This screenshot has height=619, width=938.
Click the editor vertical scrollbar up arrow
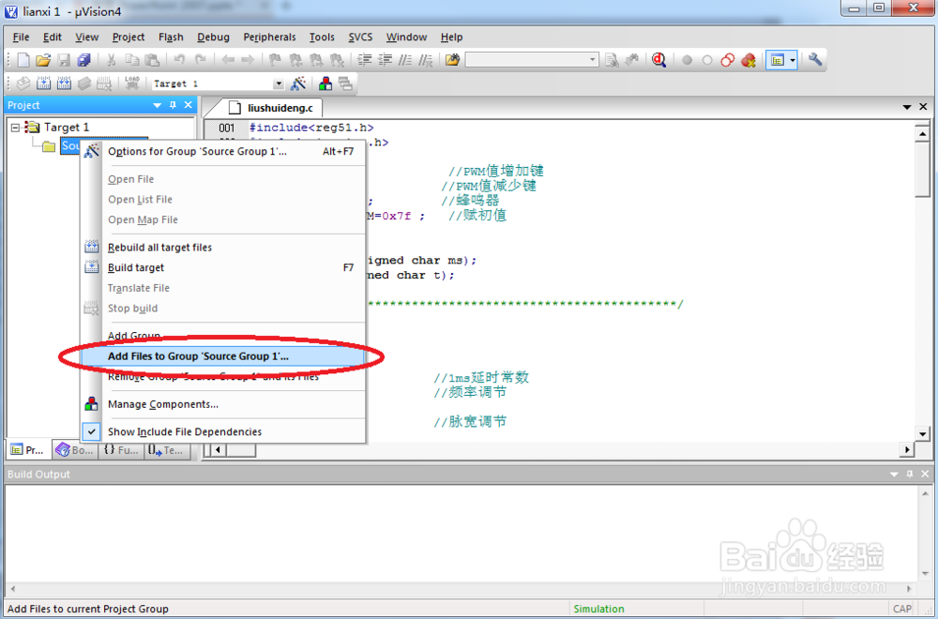click(922, 134)
